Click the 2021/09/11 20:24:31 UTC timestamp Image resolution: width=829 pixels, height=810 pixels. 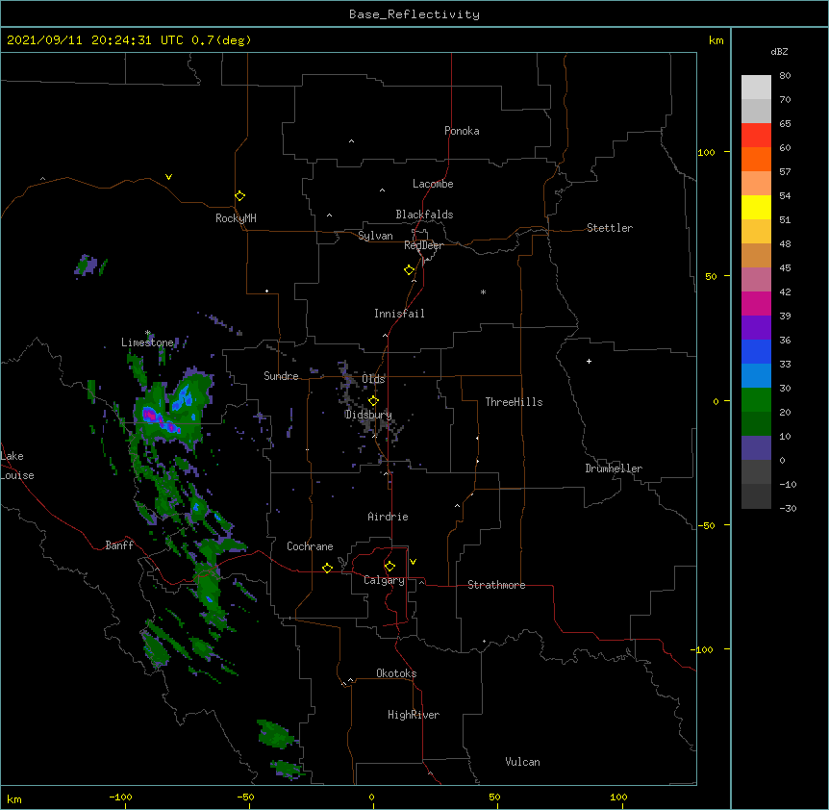click(x=95, y=40)
